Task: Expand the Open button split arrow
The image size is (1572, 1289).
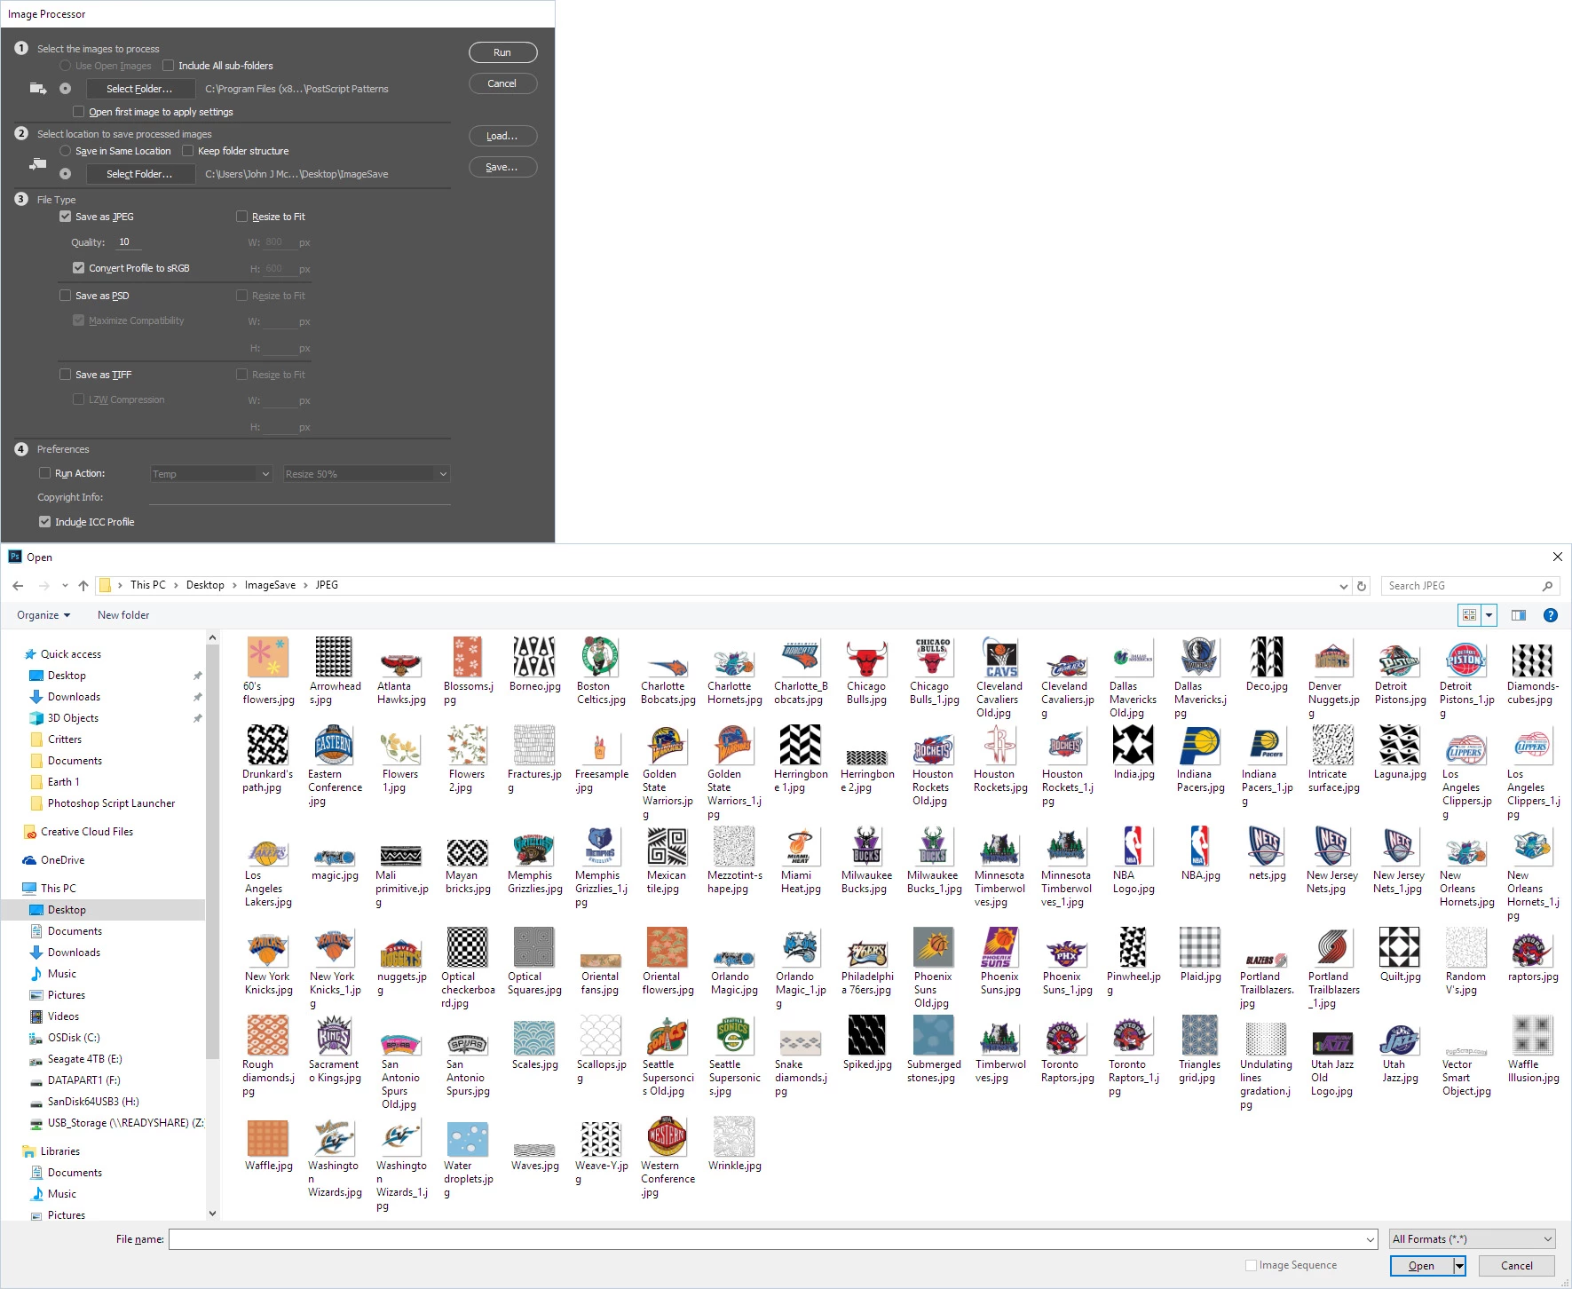Action: coord(1458,1266)
